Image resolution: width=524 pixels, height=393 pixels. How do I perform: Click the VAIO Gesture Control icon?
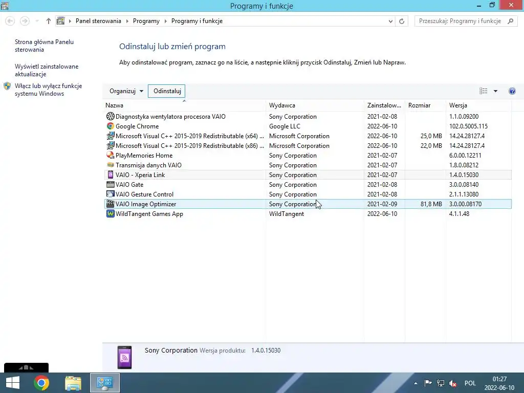point(111,194)
